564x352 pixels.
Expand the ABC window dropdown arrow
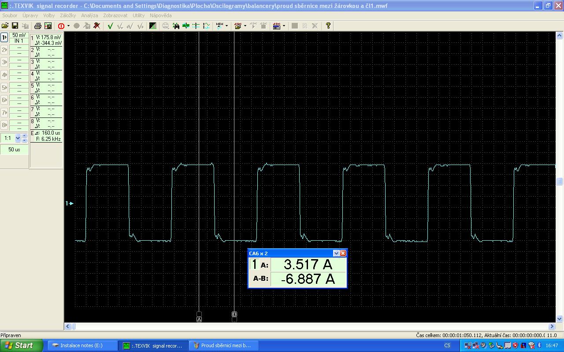284,26
